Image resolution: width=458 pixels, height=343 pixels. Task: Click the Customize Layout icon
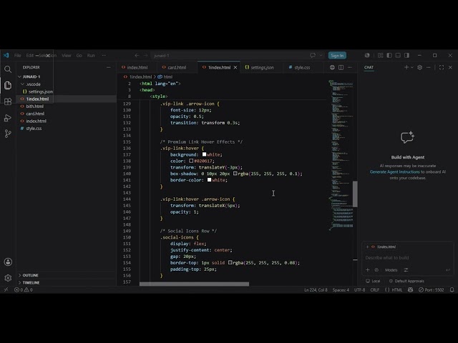coord(380,56)
